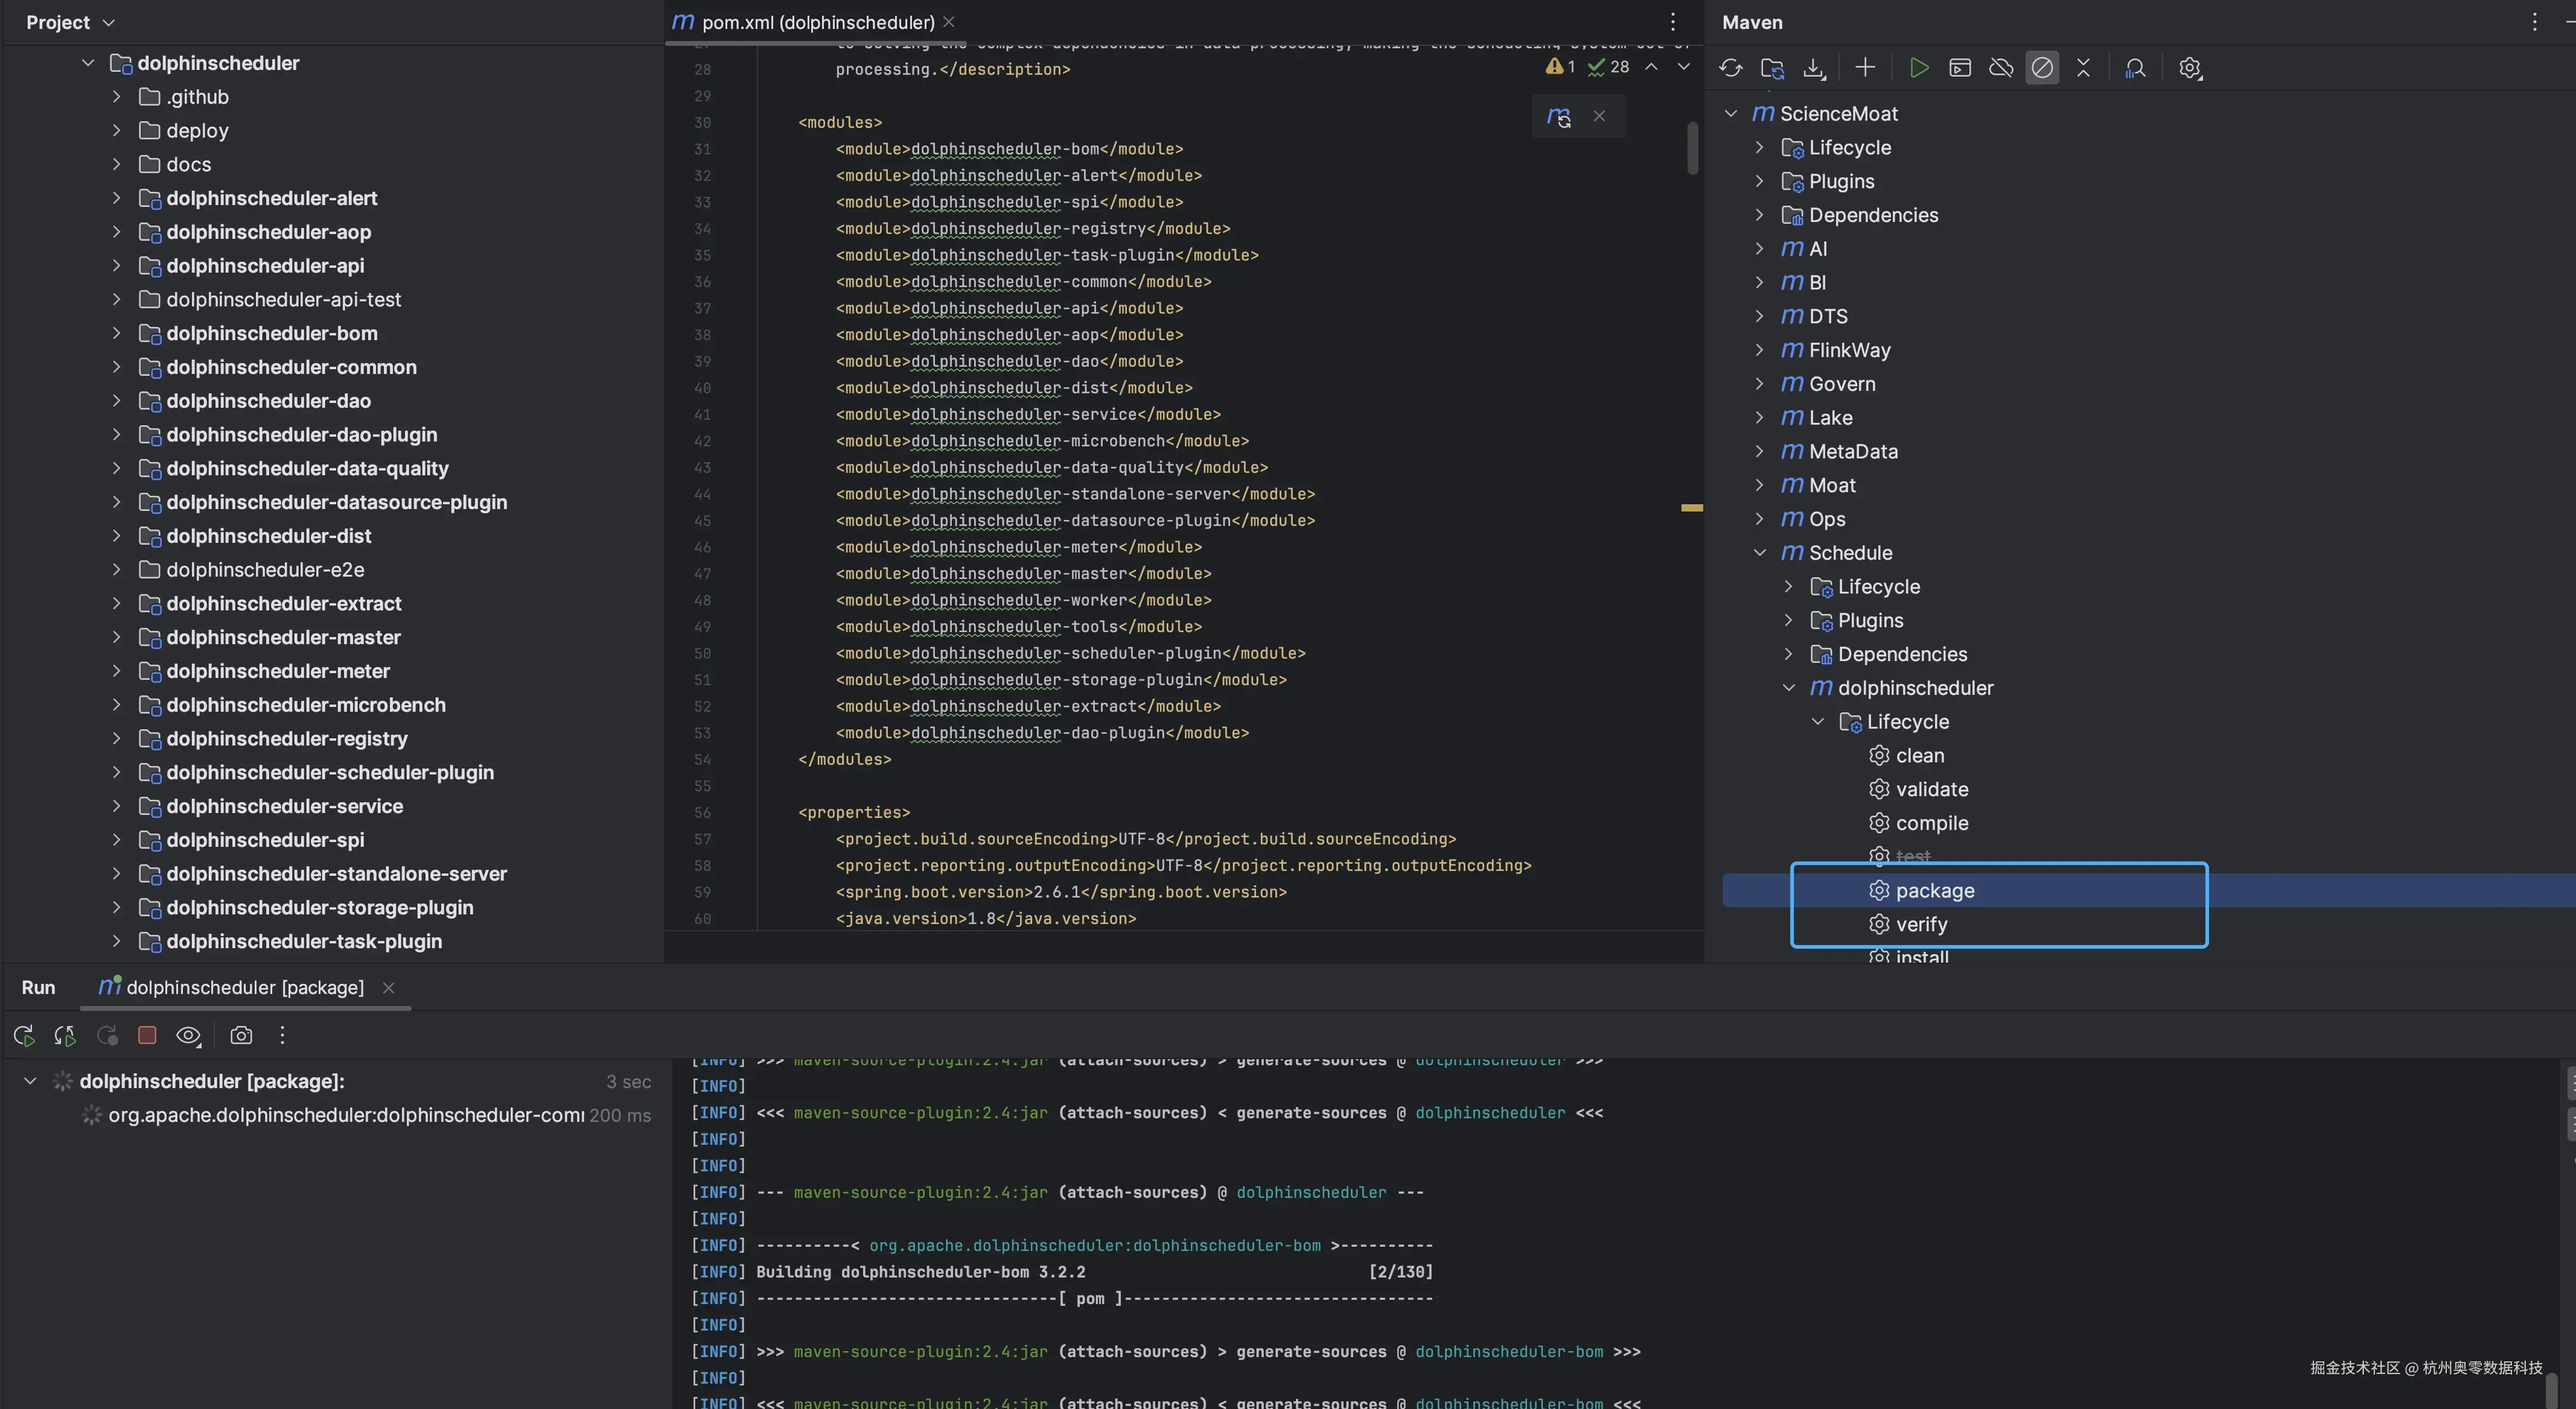Toggle offline mode in Maven panel
Viewport: 2576px width, 1409px height.
[2001, 68]
